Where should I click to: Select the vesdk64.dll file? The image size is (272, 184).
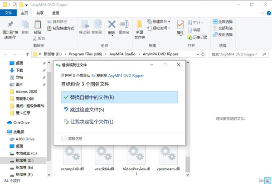pyautogui.click(x=104, y=158)
